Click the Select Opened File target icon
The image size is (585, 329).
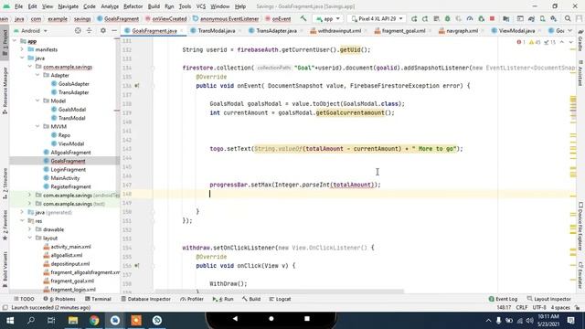78,30
